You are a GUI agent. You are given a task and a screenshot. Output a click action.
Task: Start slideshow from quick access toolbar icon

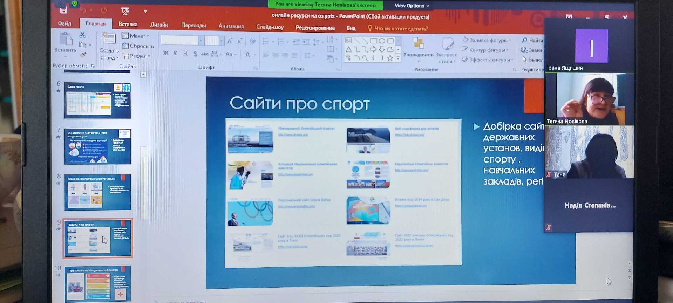coord(125,11)
